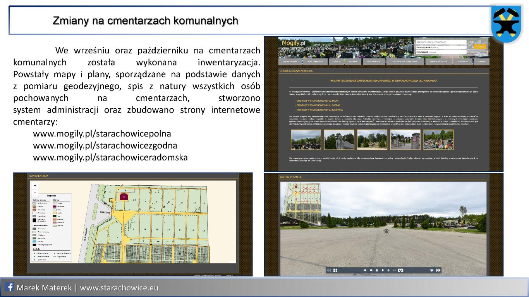Enable VR goggles mode in panorama toolbar
529x297 pixels.
pos(401,270)
